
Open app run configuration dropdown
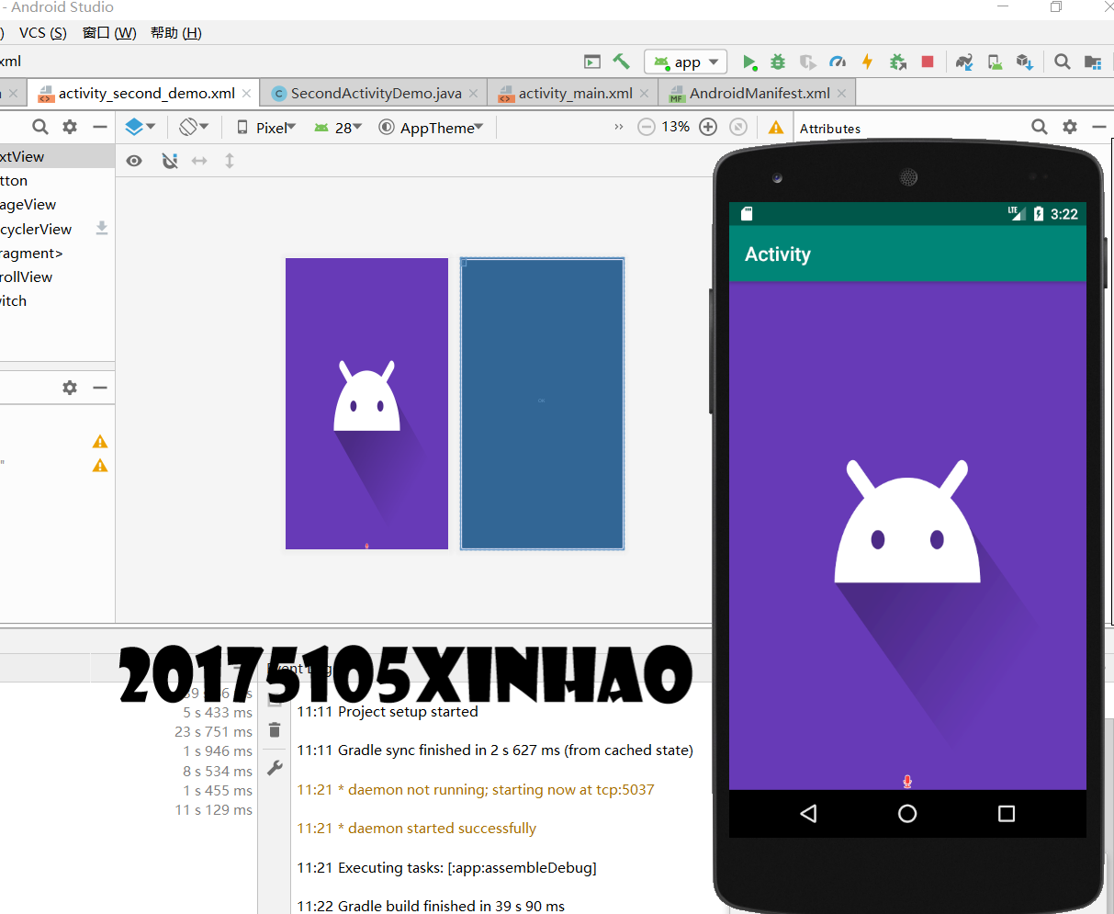click(x=686, y=62)
